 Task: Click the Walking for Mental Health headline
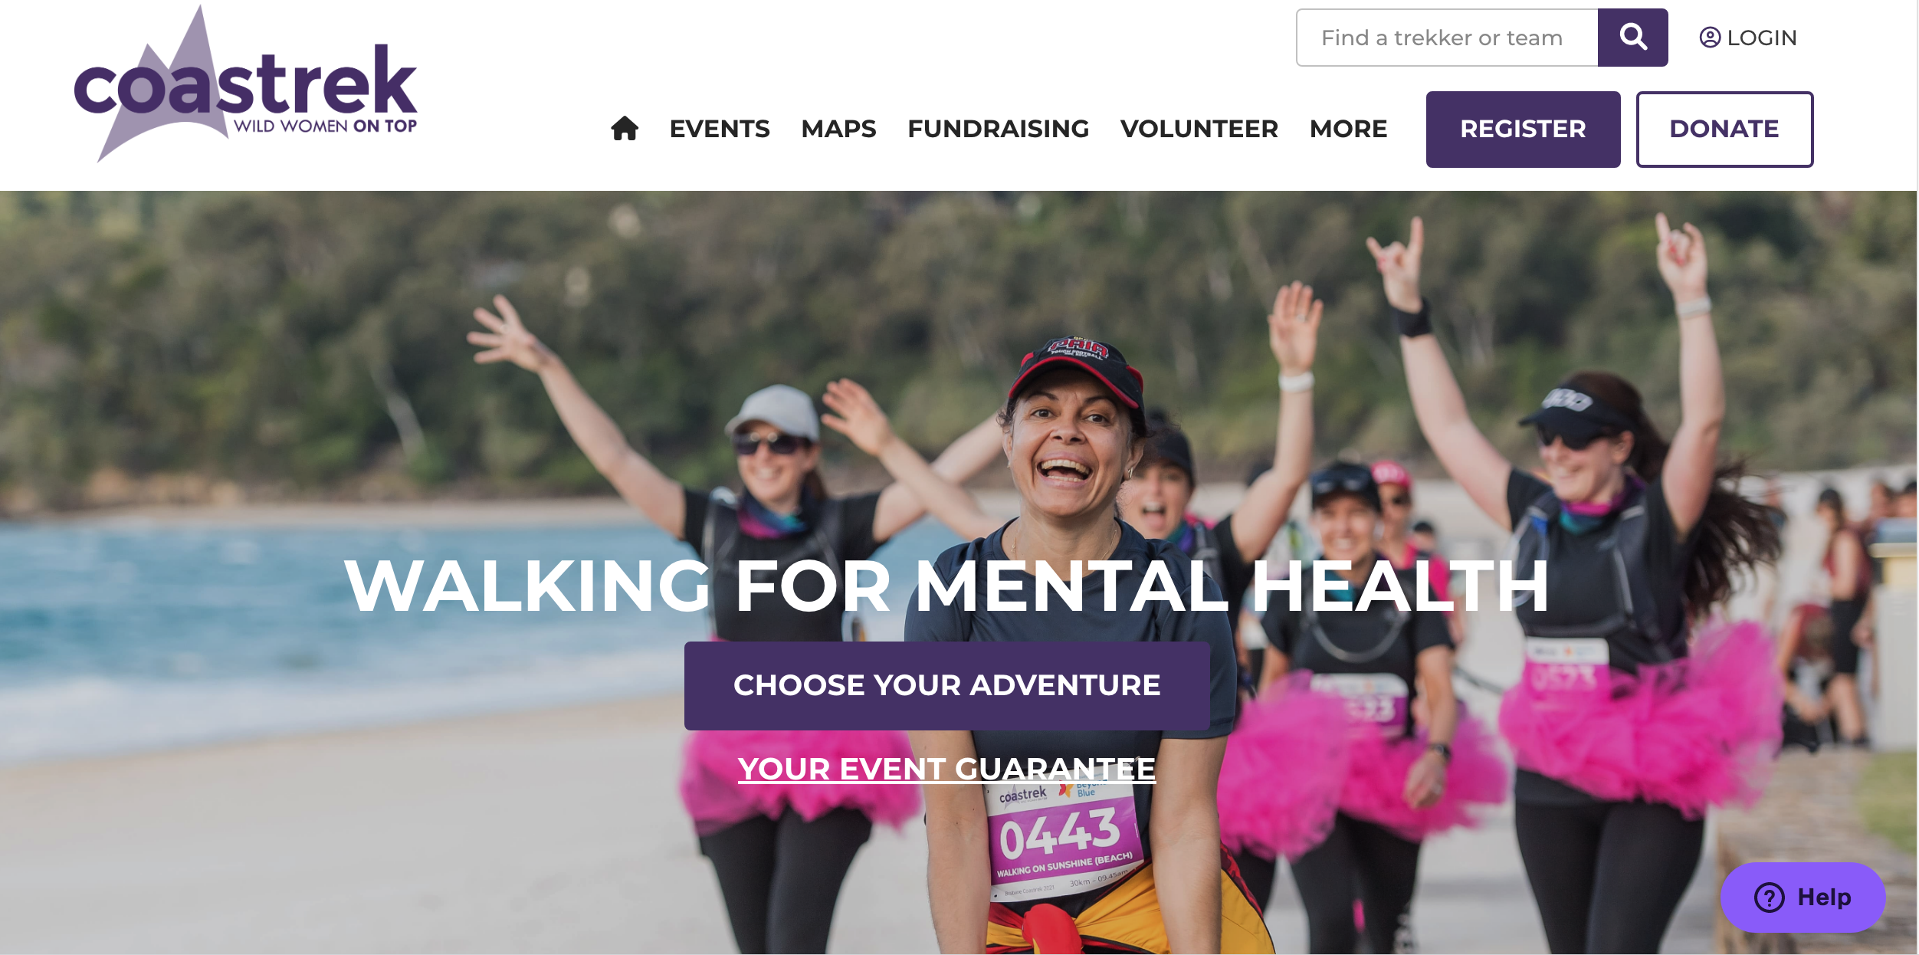947,586
